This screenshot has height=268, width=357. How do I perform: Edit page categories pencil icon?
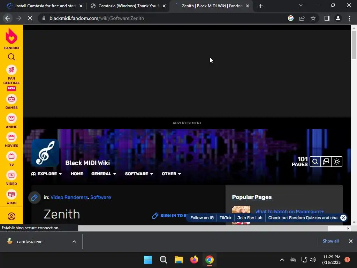click(35, 198)
